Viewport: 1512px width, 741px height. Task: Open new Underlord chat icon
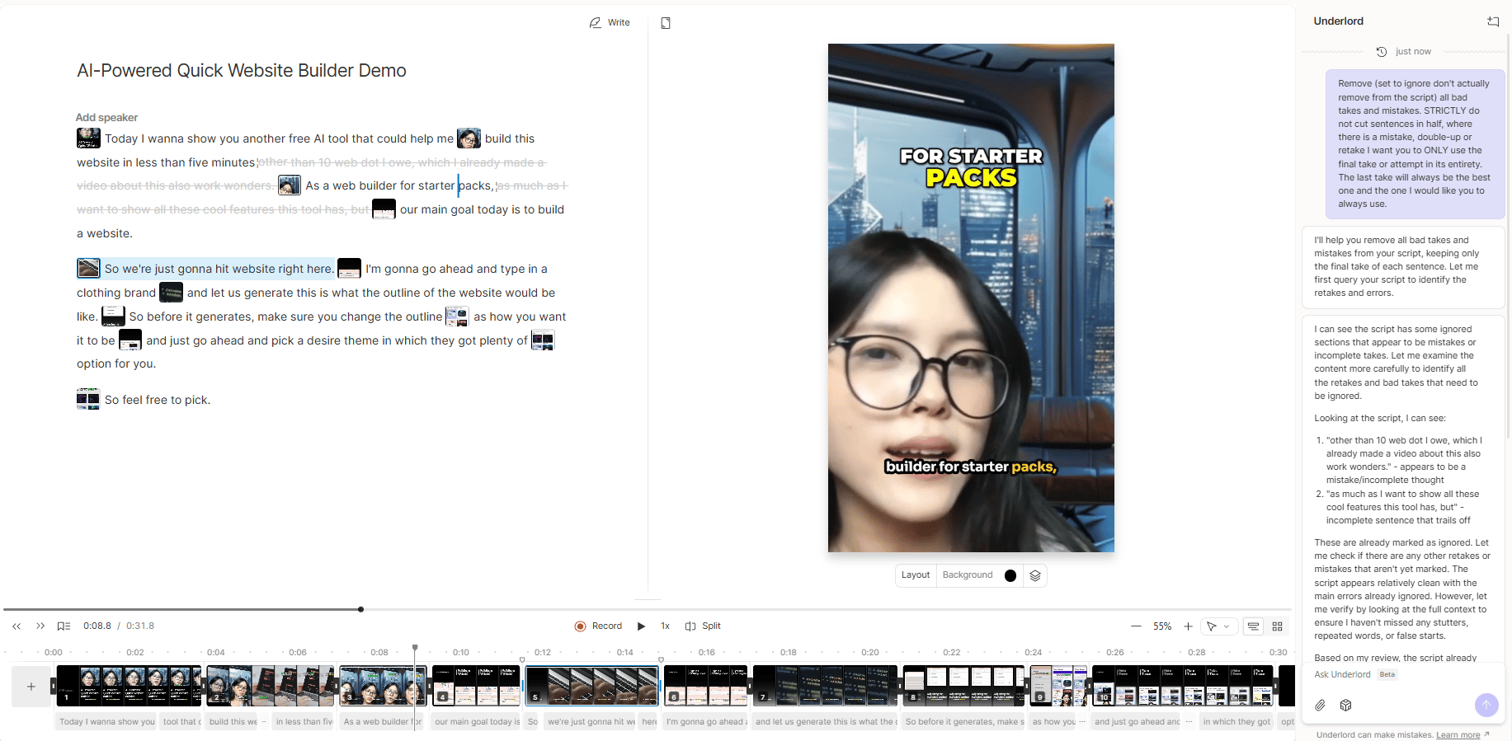[1493, 21]
